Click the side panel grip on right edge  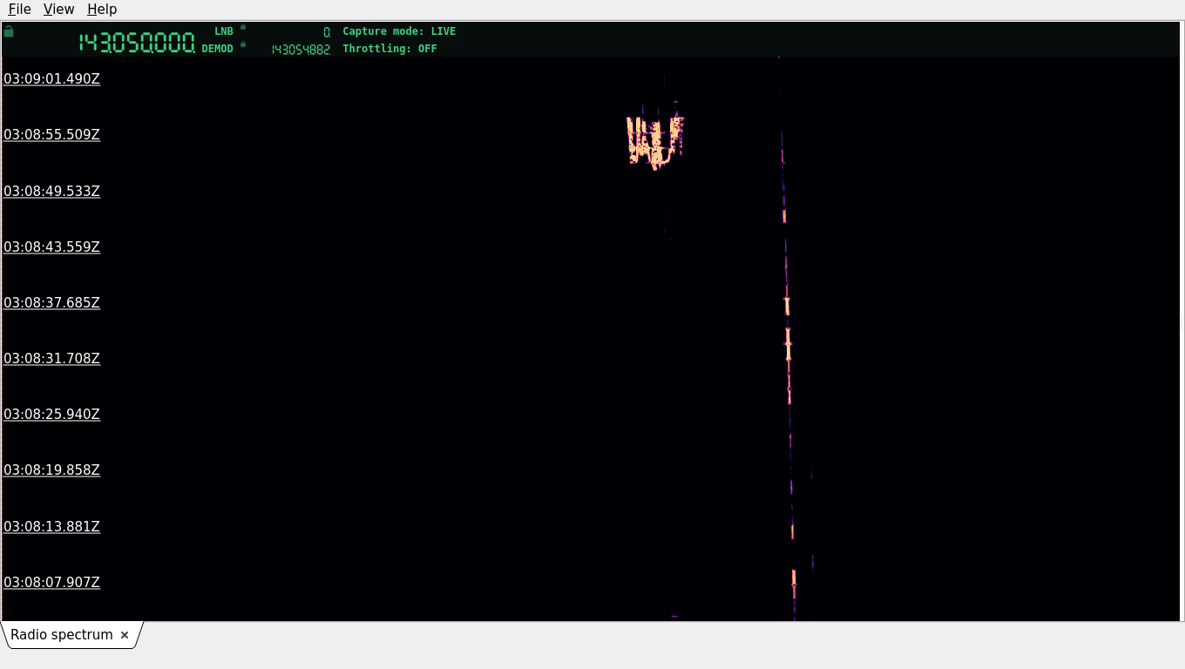(1182, 321)
